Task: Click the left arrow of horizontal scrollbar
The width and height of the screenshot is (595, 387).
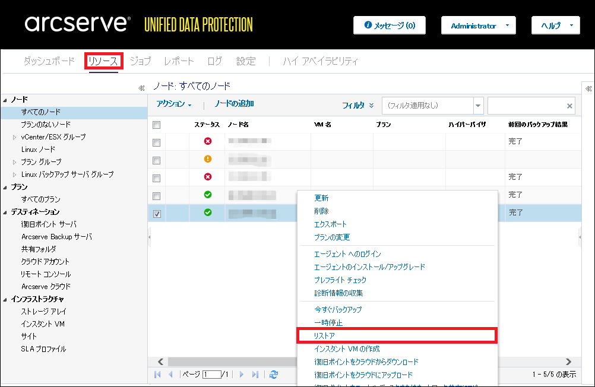Action: 160,361
